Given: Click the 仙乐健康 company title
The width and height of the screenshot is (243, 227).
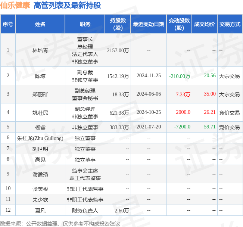Looking at the screenshot, I should [15, 5].
